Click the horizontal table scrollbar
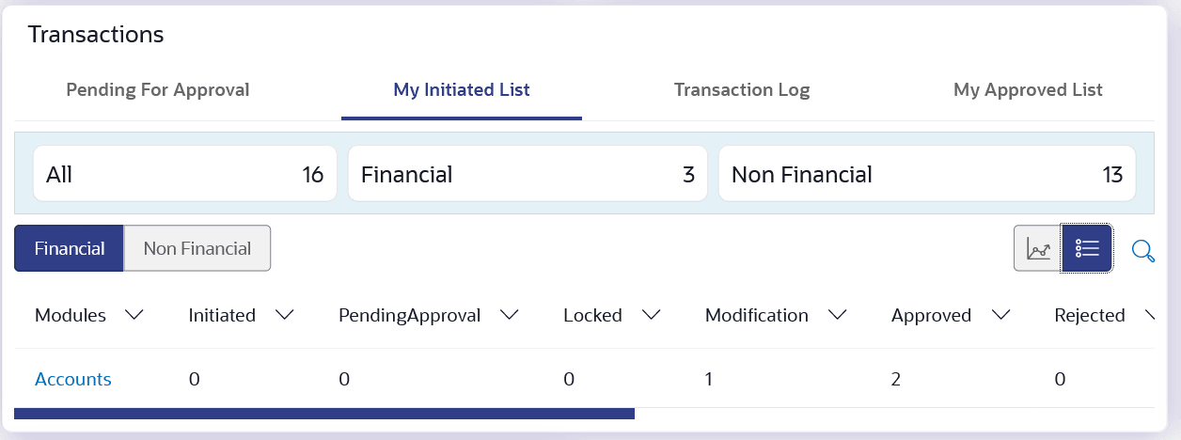1181x440 pixels. (324, 413)
